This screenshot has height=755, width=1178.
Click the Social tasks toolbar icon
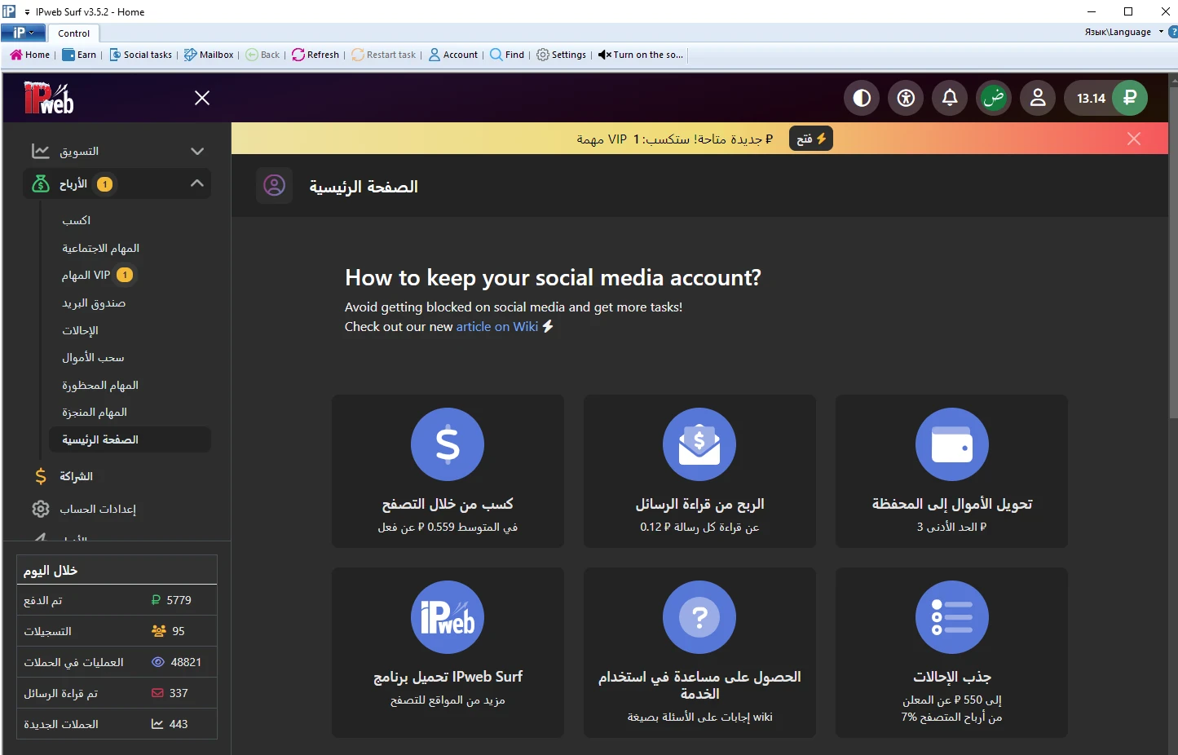(x=140, y=55)
